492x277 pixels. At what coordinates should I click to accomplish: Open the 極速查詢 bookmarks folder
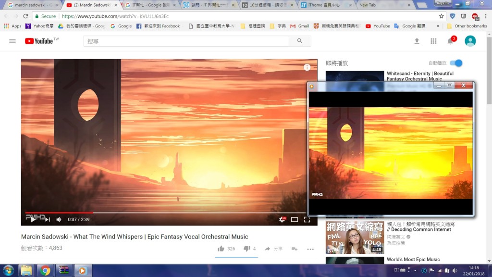253,26
